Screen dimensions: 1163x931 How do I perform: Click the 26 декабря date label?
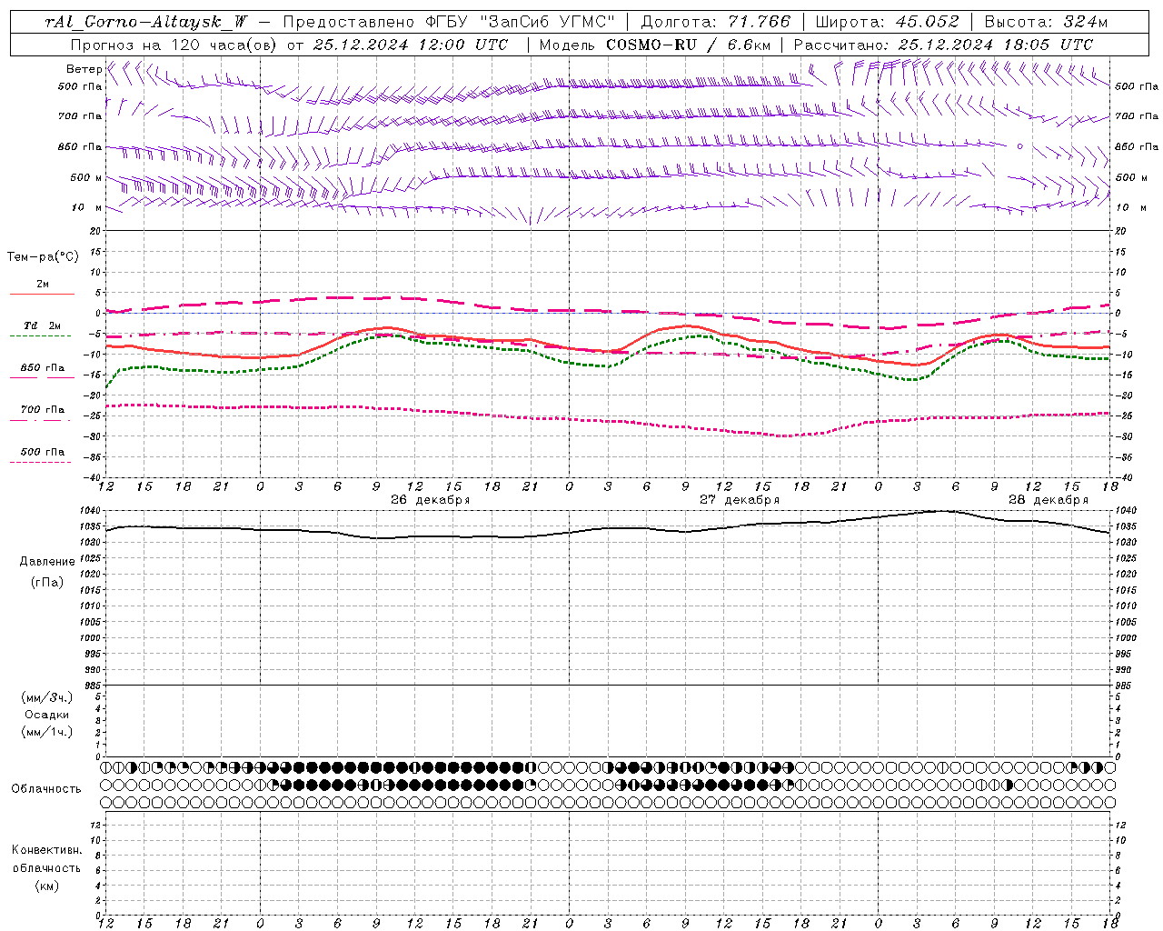pos(430,500)
